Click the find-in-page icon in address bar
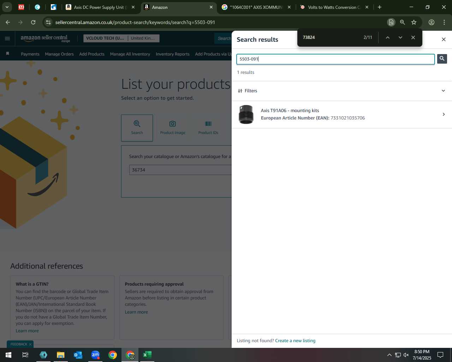Screen dimensions: 452x362 point(391,22)
